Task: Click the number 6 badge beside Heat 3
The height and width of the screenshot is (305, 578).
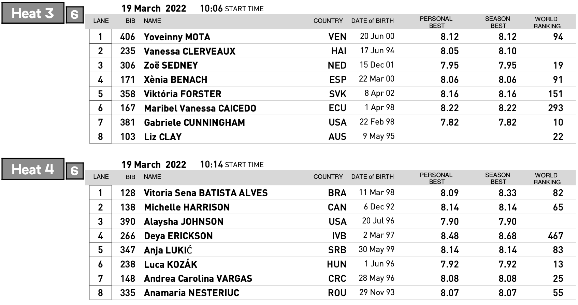Action: (75, 15)
